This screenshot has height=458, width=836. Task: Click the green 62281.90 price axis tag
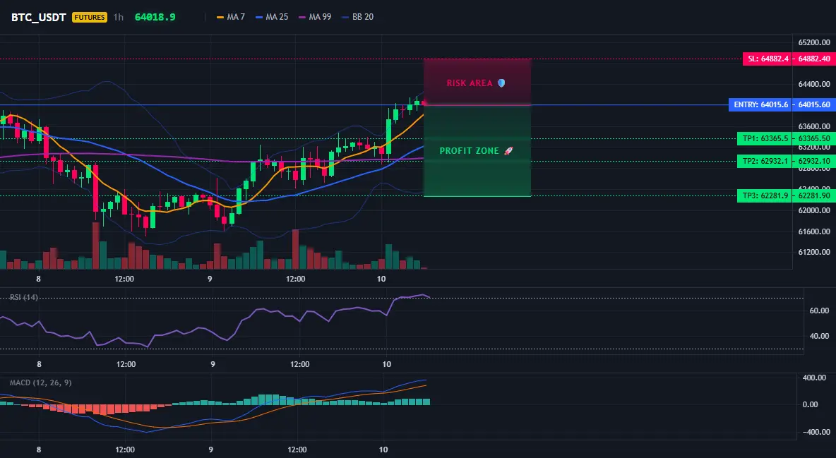coord(814,195)
